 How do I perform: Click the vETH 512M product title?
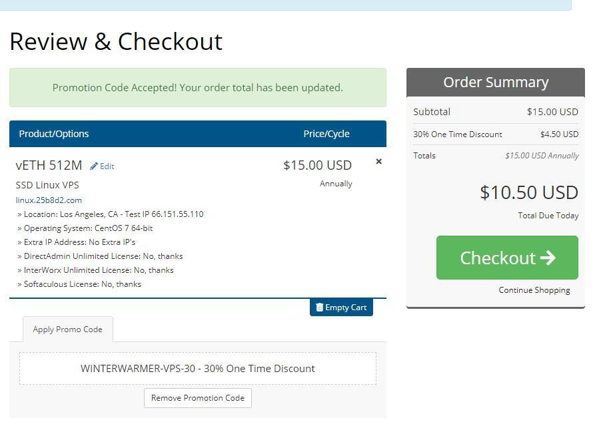49,165
